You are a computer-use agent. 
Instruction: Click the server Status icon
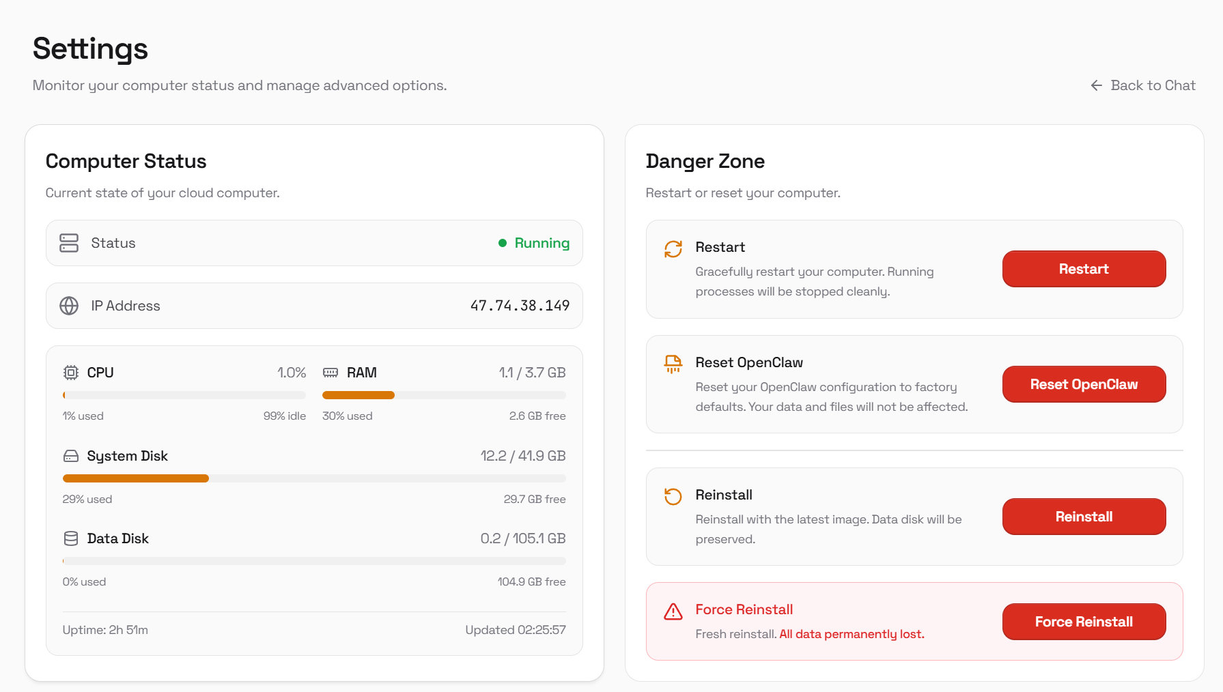click(x=69, y=243)
